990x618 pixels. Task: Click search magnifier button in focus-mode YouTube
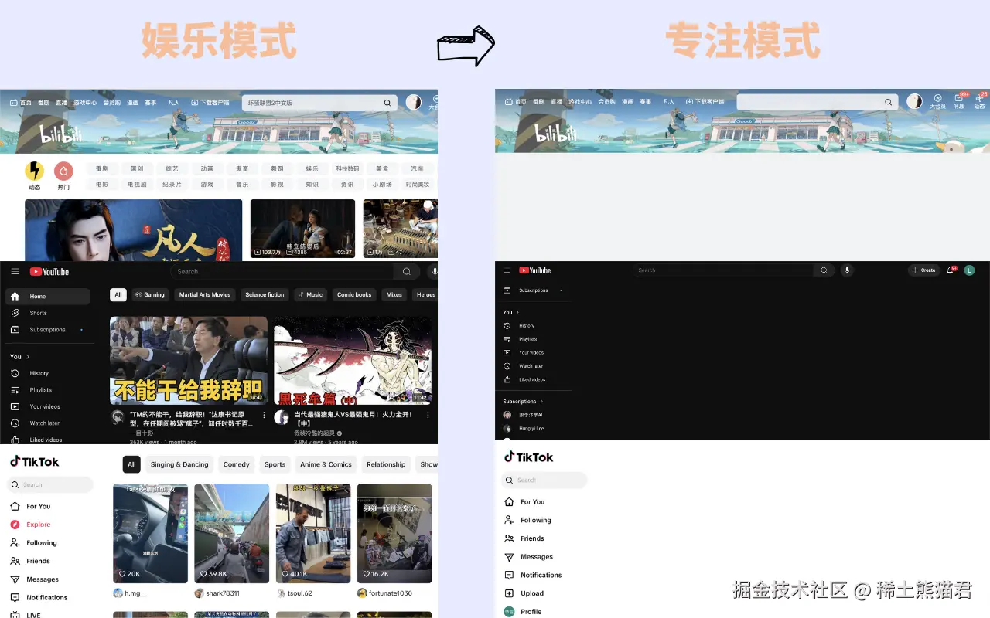824,270
